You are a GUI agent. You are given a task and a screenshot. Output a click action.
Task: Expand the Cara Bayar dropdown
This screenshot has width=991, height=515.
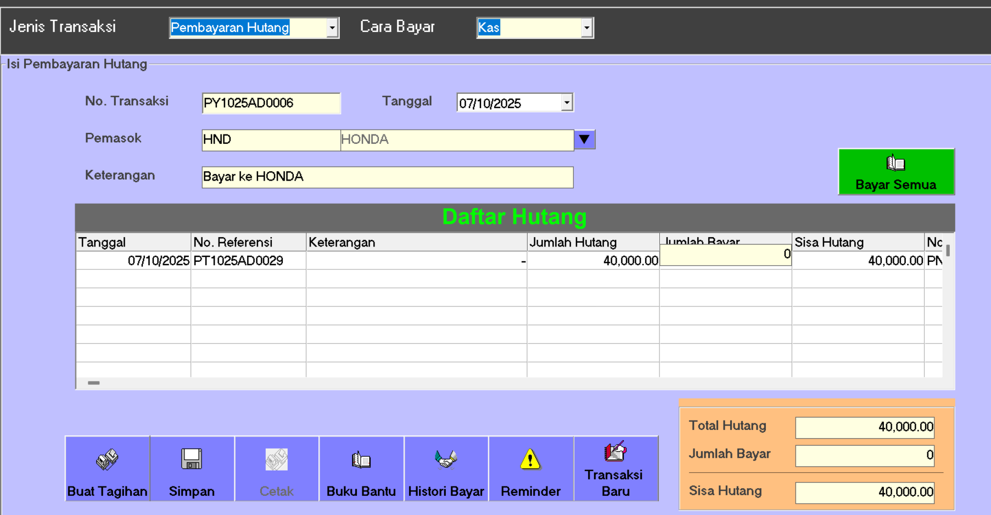click(586, 28)
